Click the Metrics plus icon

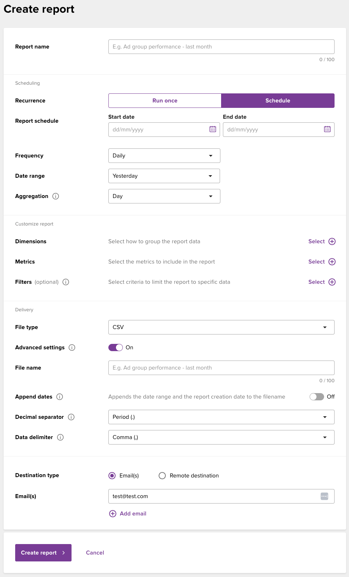[332, 262]
